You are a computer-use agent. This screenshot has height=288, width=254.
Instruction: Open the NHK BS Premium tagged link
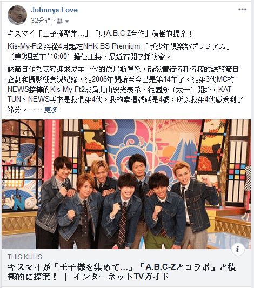point(111,46)
